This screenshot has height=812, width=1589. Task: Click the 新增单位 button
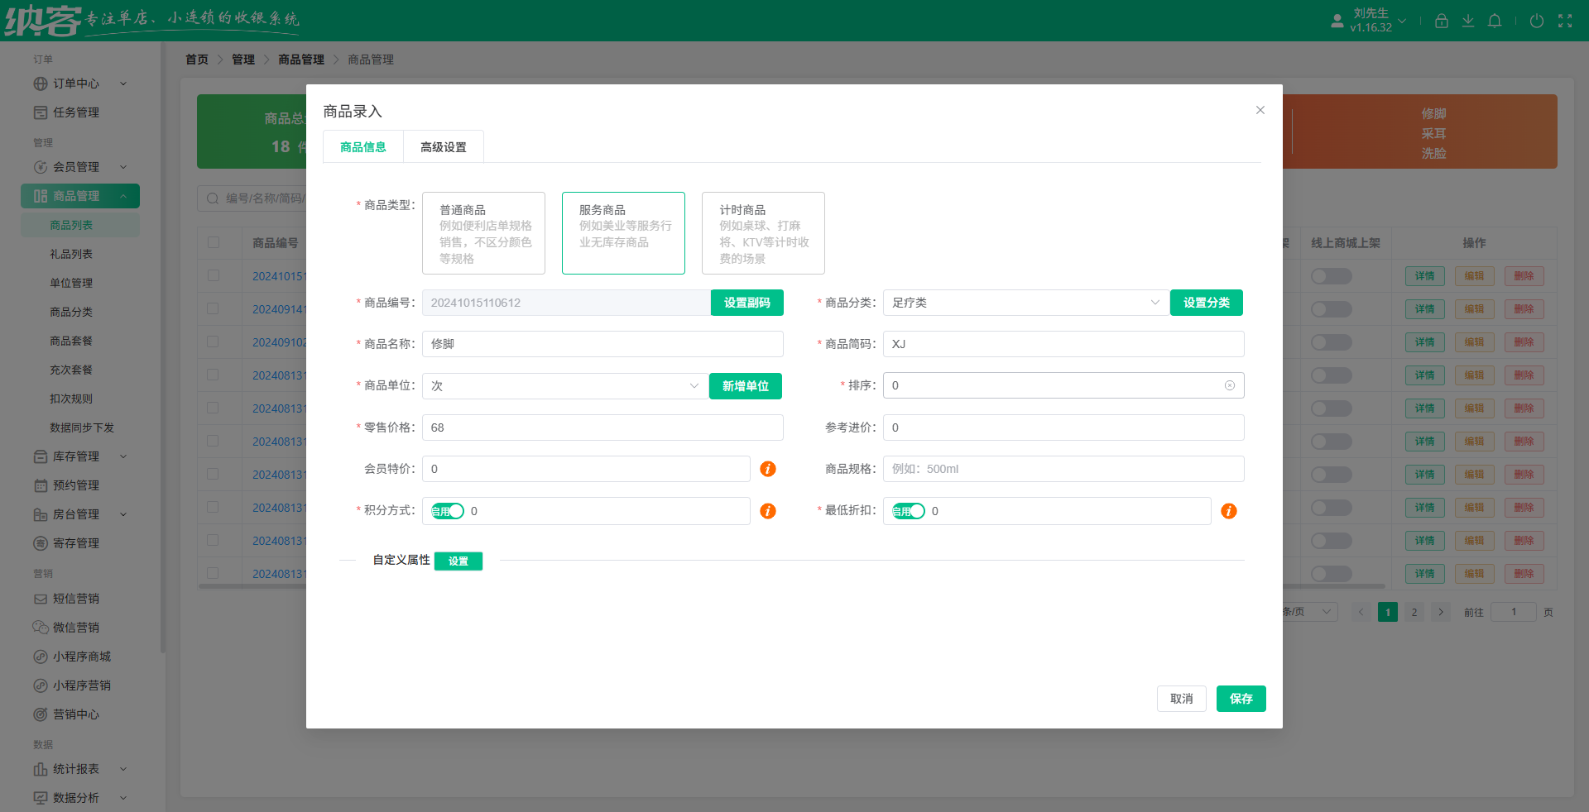(x=745, y=386)
